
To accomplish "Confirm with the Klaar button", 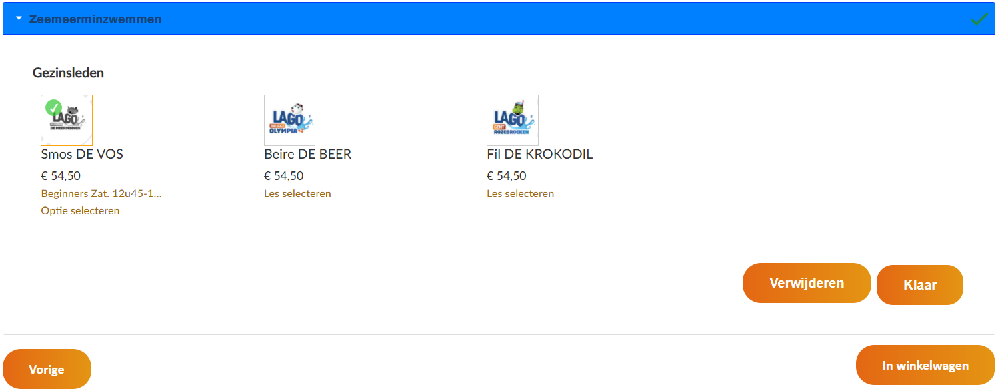I will coord(920,285).
